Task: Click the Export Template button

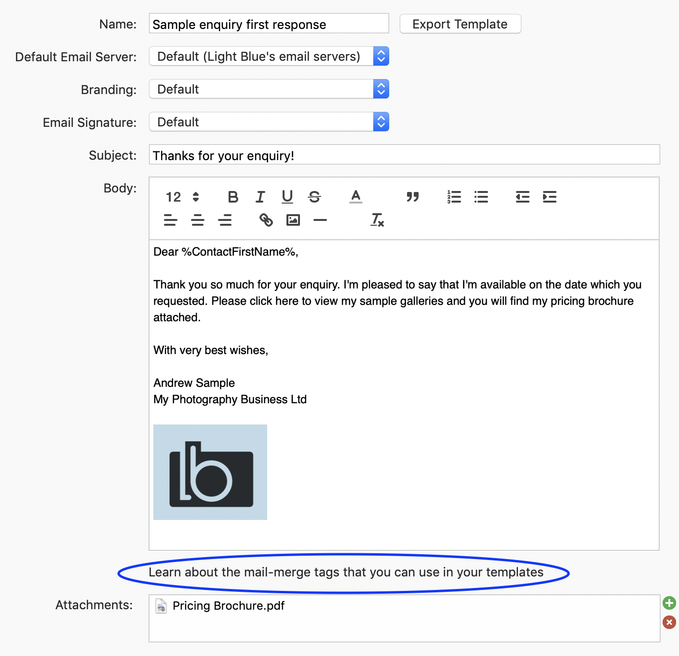Action: [460, 24]
